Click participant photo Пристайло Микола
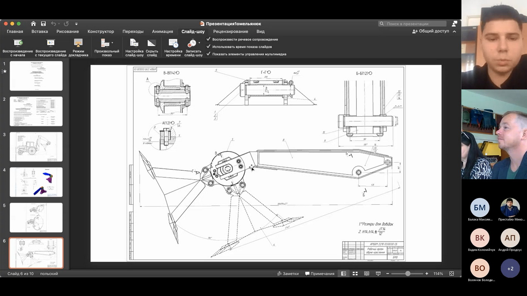This screenshot has width=527, height=296. pos(510,208)
